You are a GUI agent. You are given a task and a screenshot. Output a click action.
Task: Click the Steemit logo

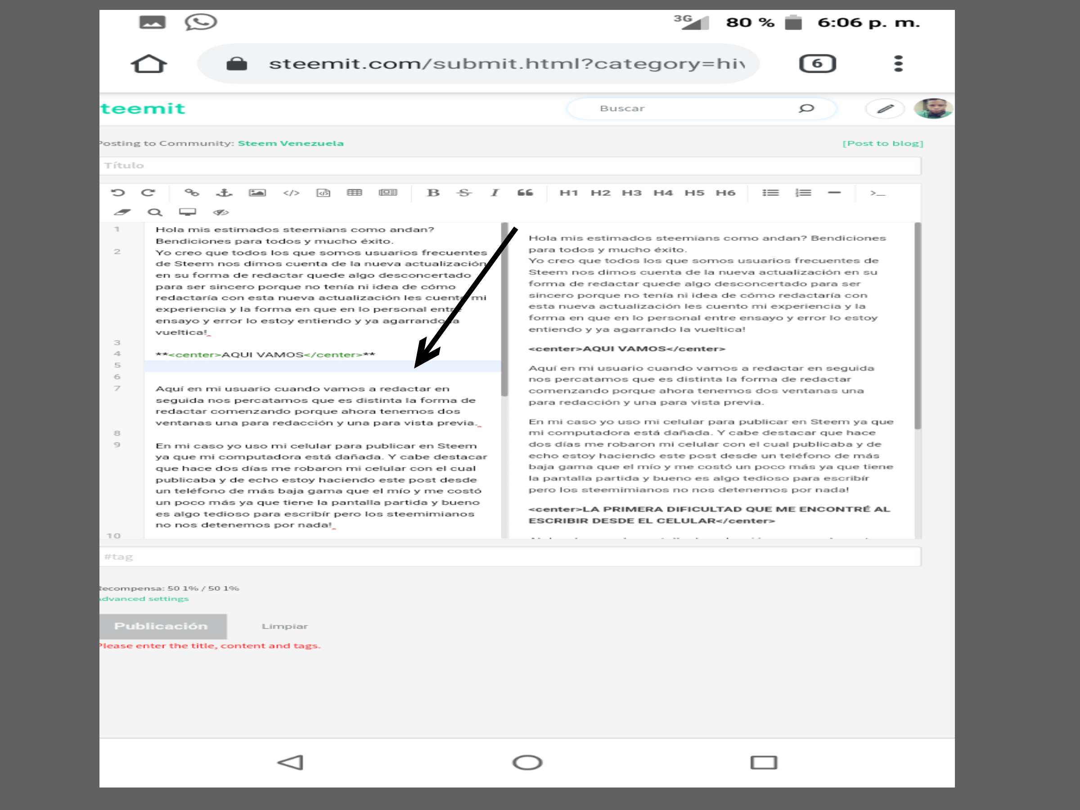143,108
